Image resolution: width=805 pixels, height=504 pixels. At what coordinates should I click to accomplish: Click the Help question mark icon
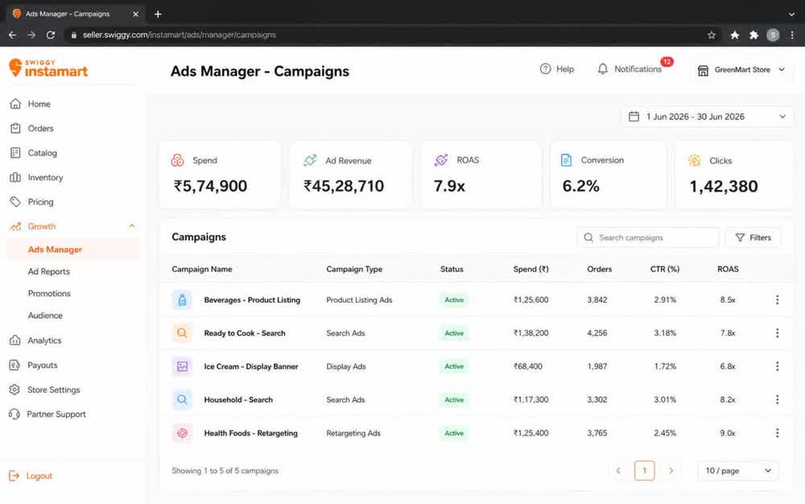click(x=545, y=68)
